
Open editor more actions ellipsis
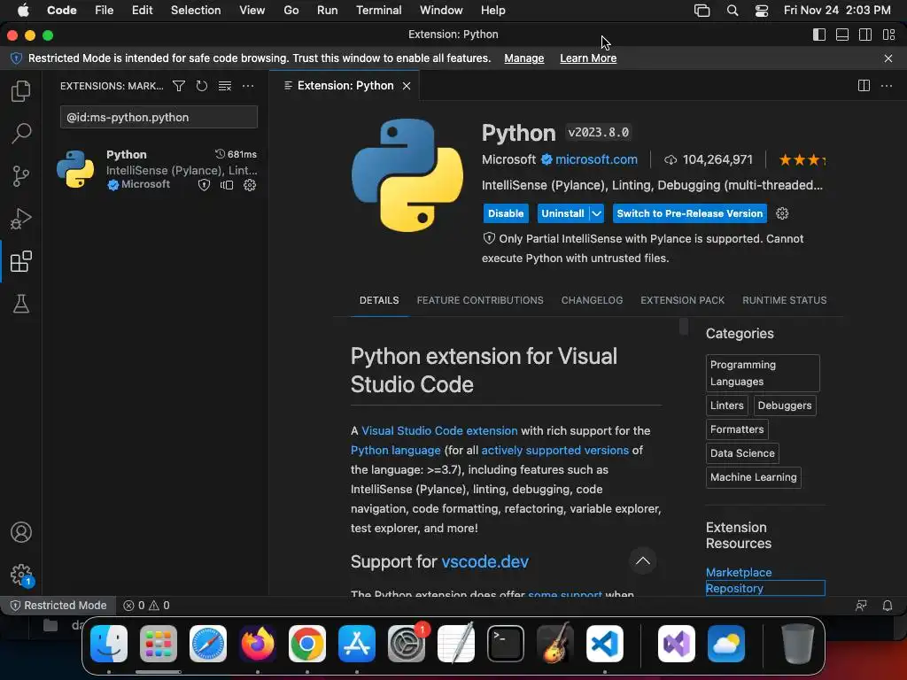(x=886, y=86)
